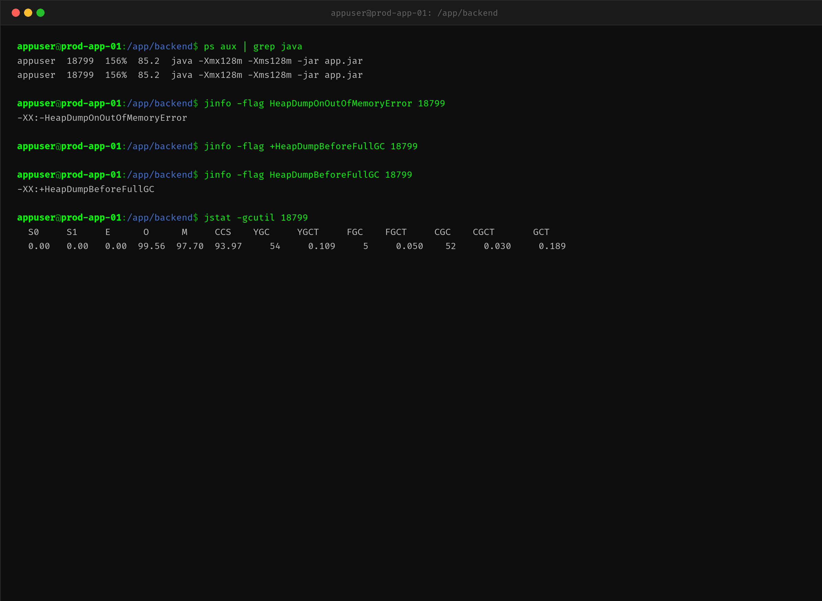Click the '-XX:+HeapDumpBeforeFullGC' output line
Image resolution: width=822 pixels, height=601 pixels.
click(86, 189)
